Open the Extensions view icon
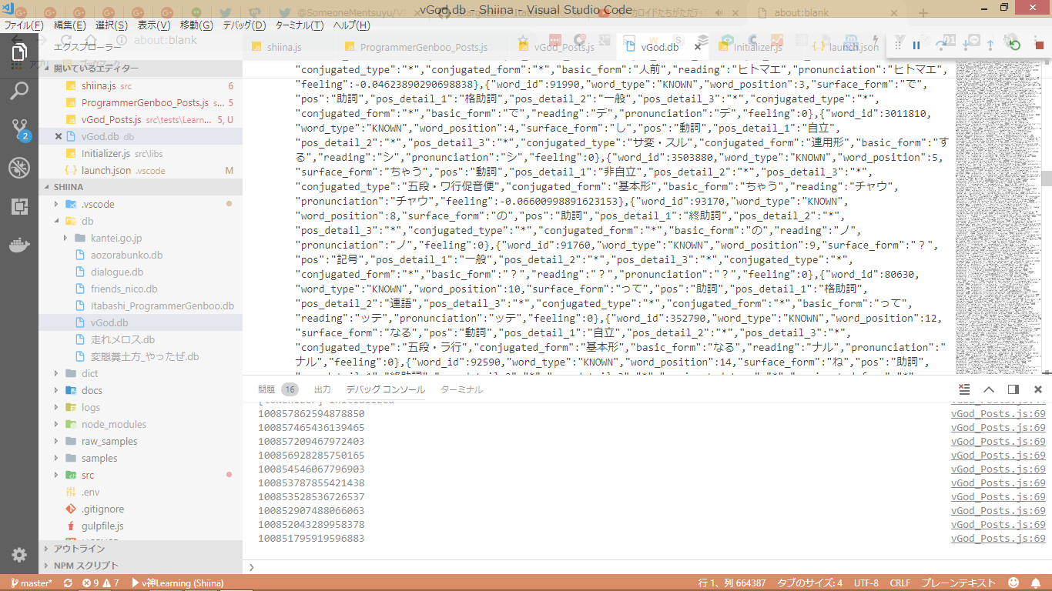 point(19,206)
